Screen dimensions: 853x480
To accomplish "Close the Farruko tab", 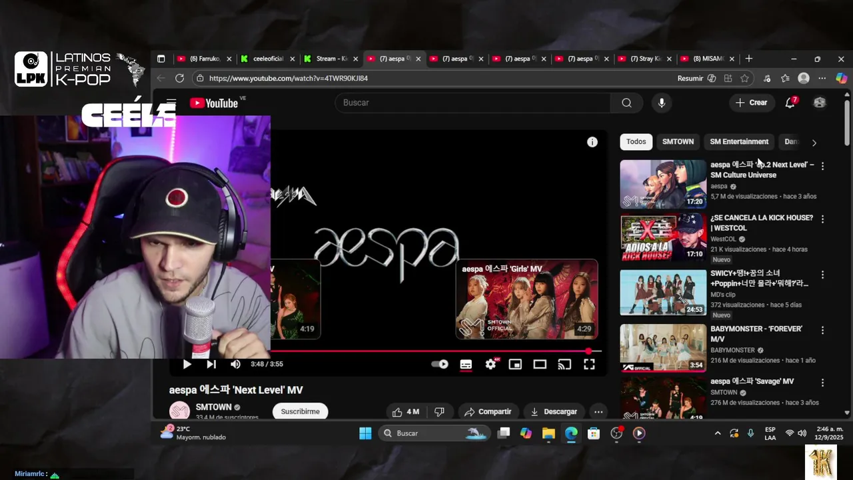I will (229, 59).
